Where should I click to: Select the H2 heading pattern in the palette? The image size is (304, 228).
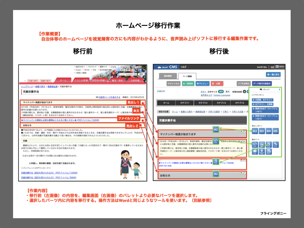255,131
